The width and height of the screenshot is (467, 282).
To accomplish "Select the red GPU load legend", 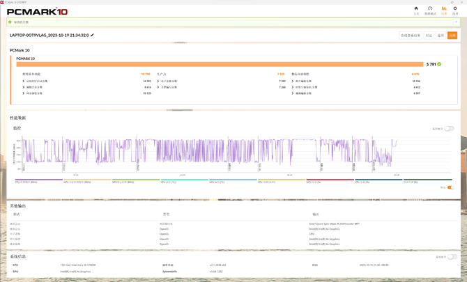I will point(330,181).
